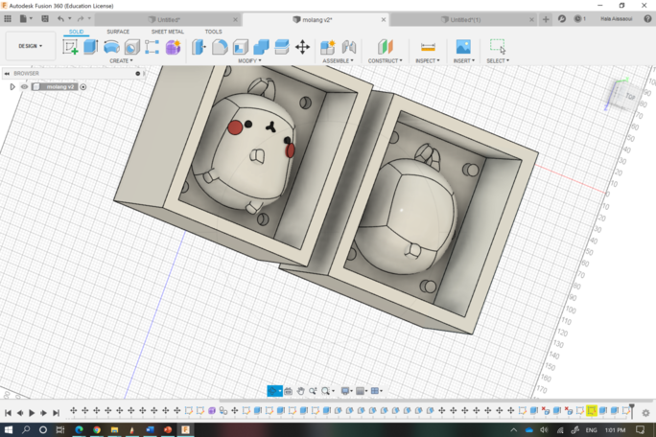The height and width of the screenshot is (437, 656).
Task: Switch to the Sheet Metal tab
Action: [168, 32]
